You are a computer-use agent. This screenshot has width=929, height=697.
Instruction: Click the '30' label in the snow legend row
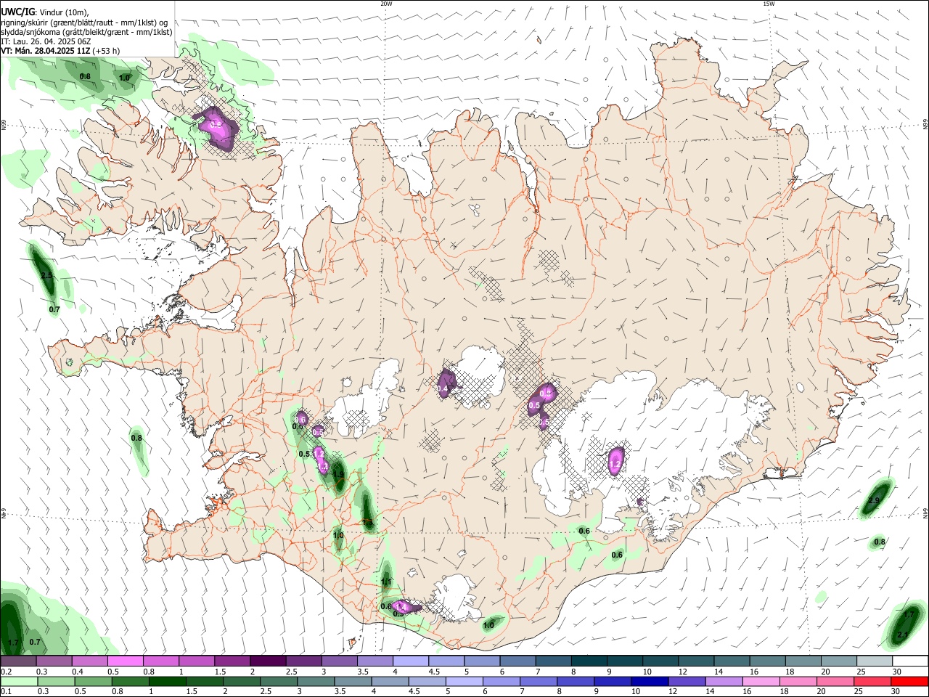[896, 672]
